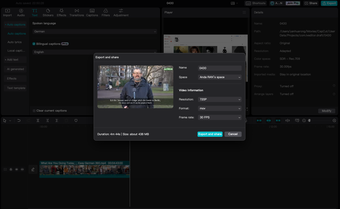Toggle the track lock icon

coord(11,169)
